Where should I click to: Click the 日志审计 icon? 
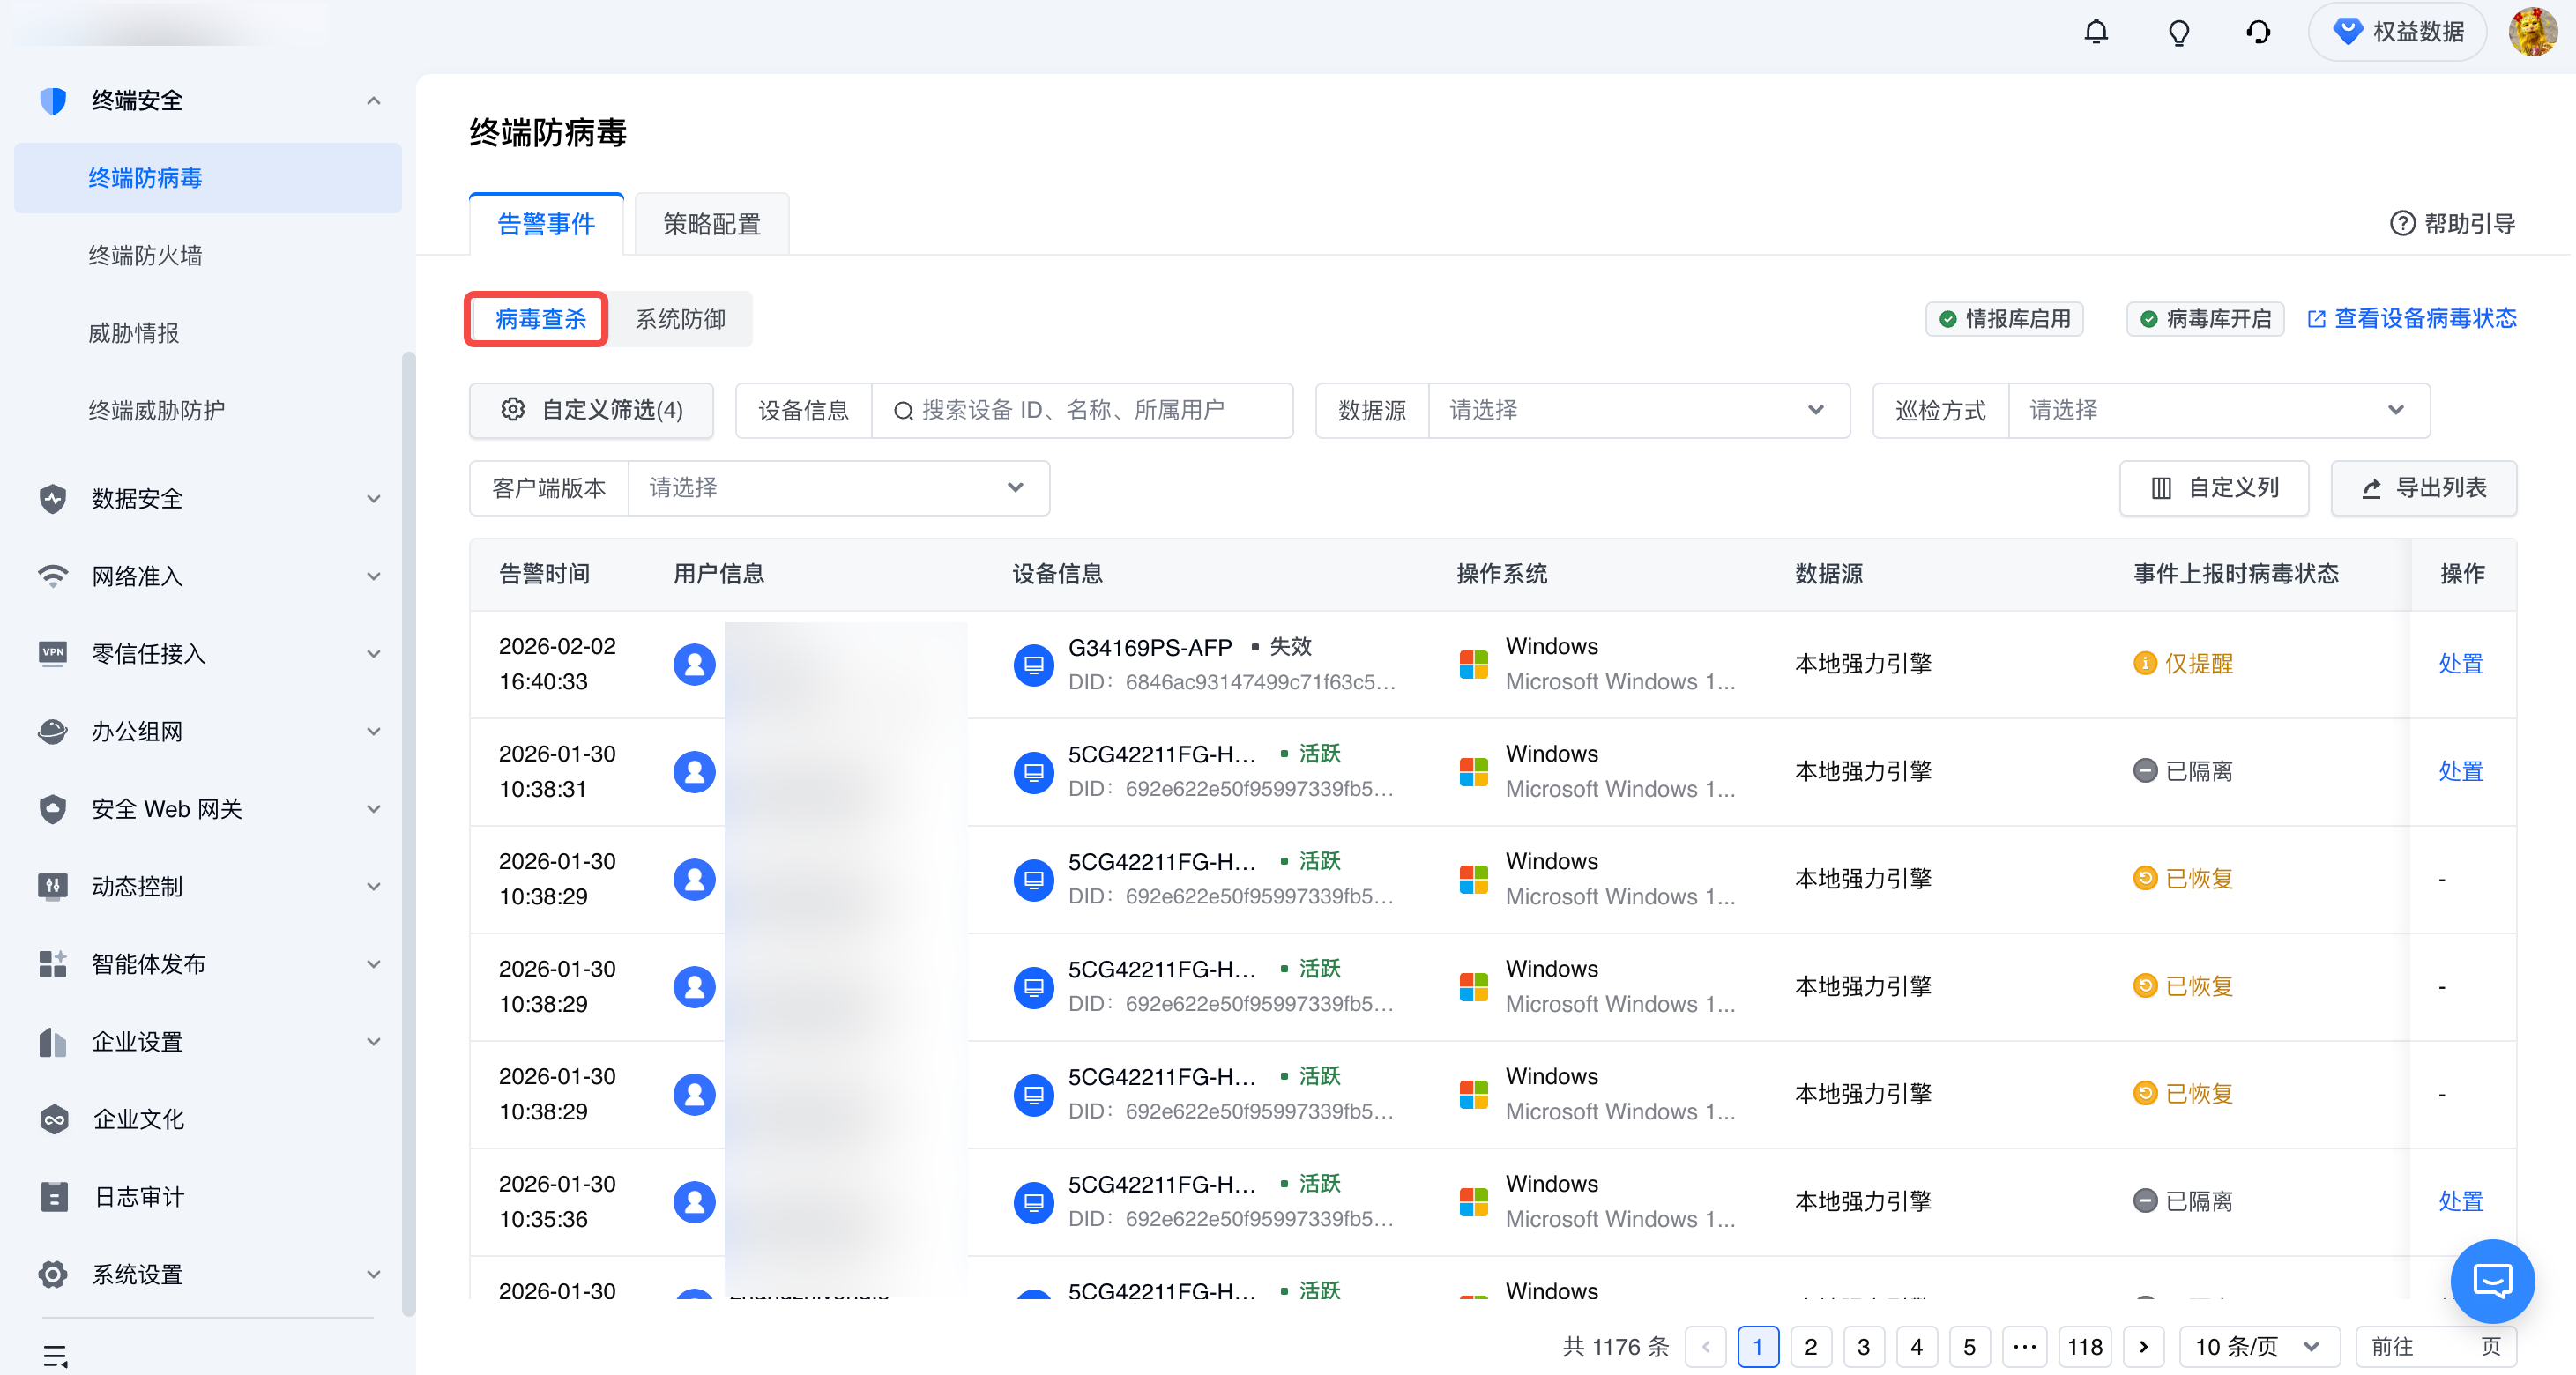54,1196
